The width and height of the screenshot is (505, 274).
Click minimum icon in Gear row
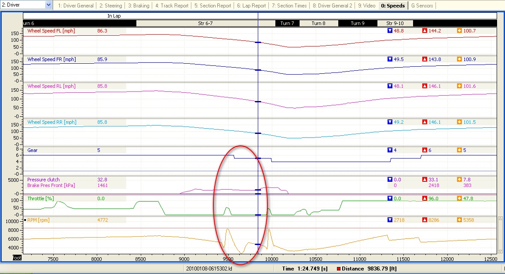390,150
